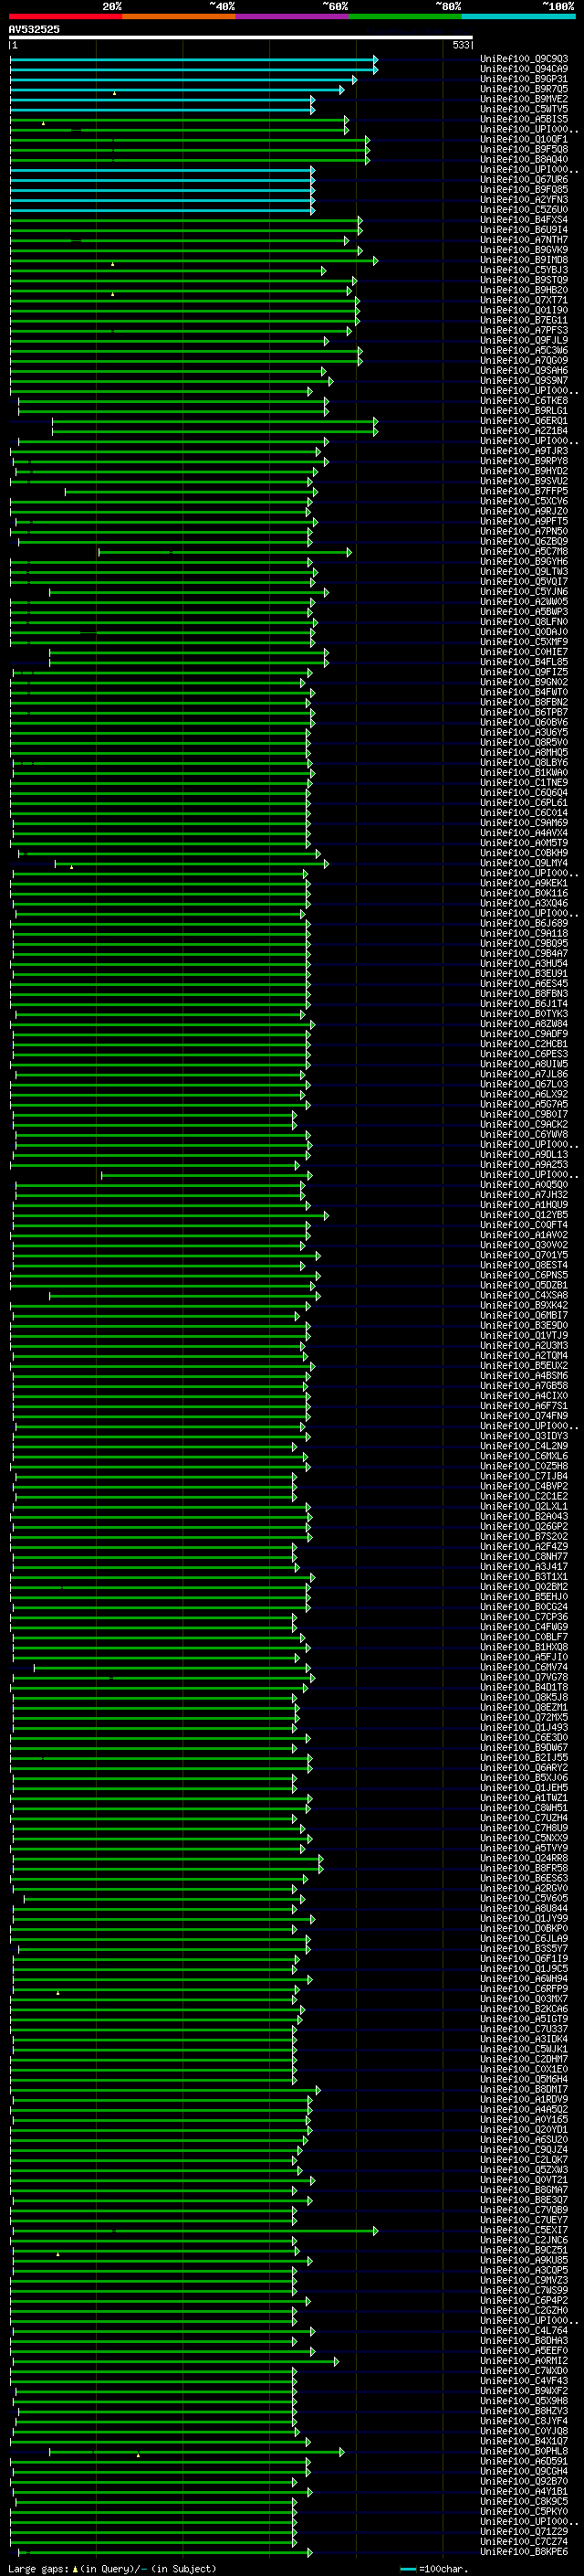This screenshot has width=584, height=2576.
Task: Select UniRef100_B7FFP5 entry
Action: [x=524, y=491]
